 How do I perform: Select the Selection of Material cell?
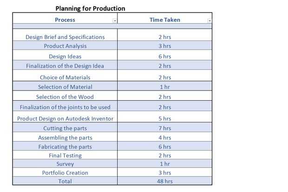coord(65,87)
